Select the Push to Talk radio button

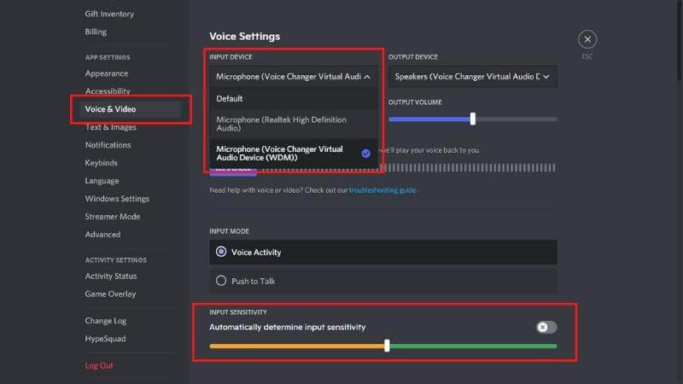(x=221, y=281)
